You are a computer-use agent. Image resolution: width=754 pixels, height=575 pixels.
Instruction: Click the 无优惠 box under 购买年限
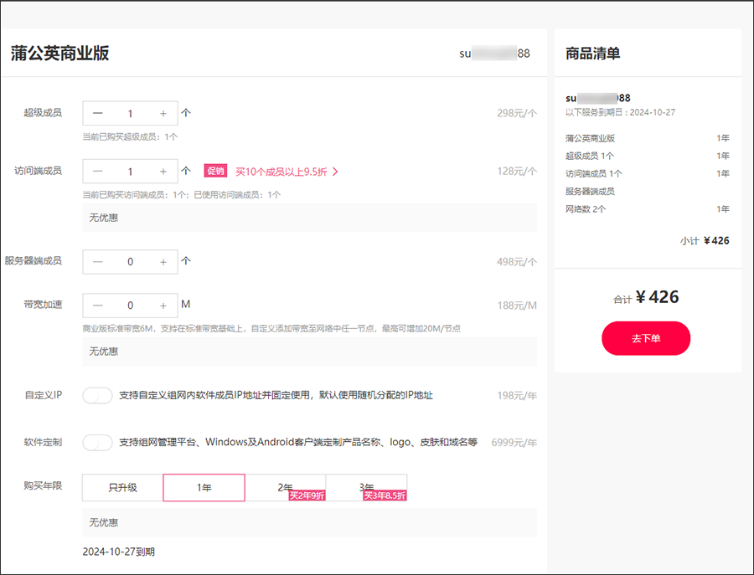(x=310, y=522)
